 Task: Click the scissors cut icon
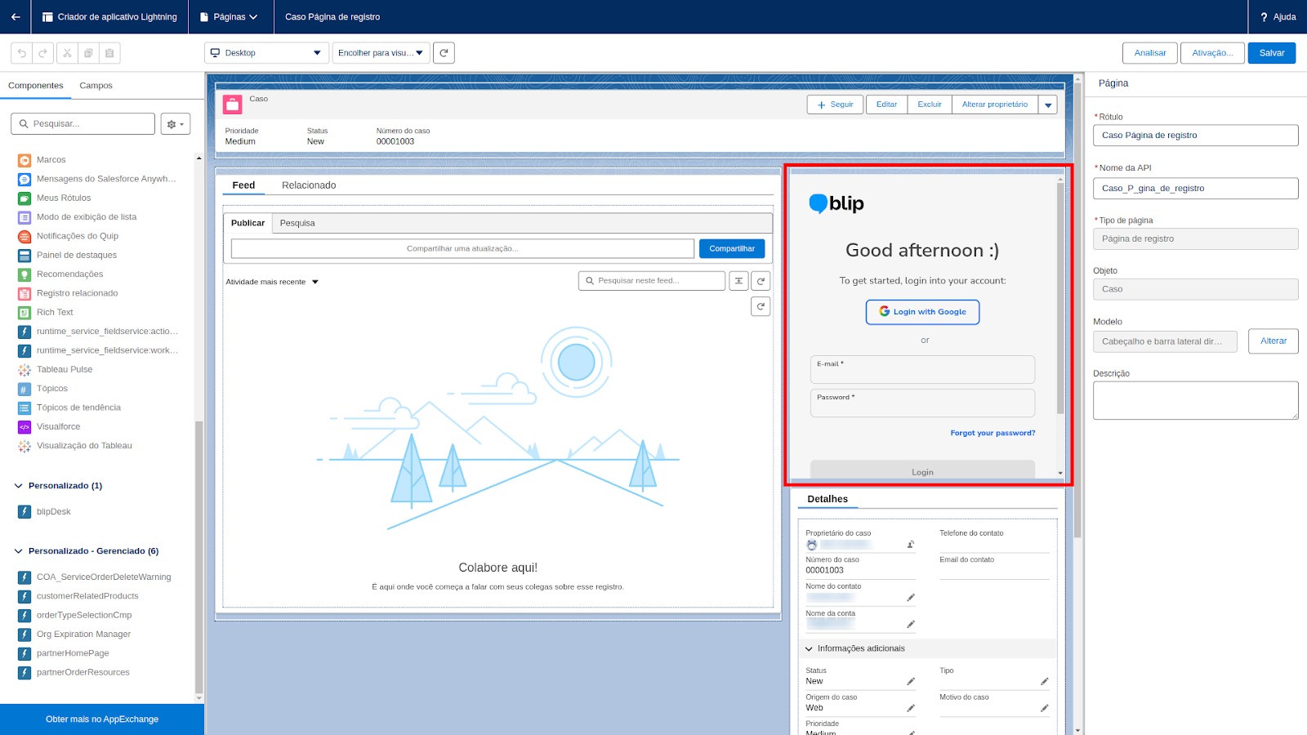tap(67, 53)
